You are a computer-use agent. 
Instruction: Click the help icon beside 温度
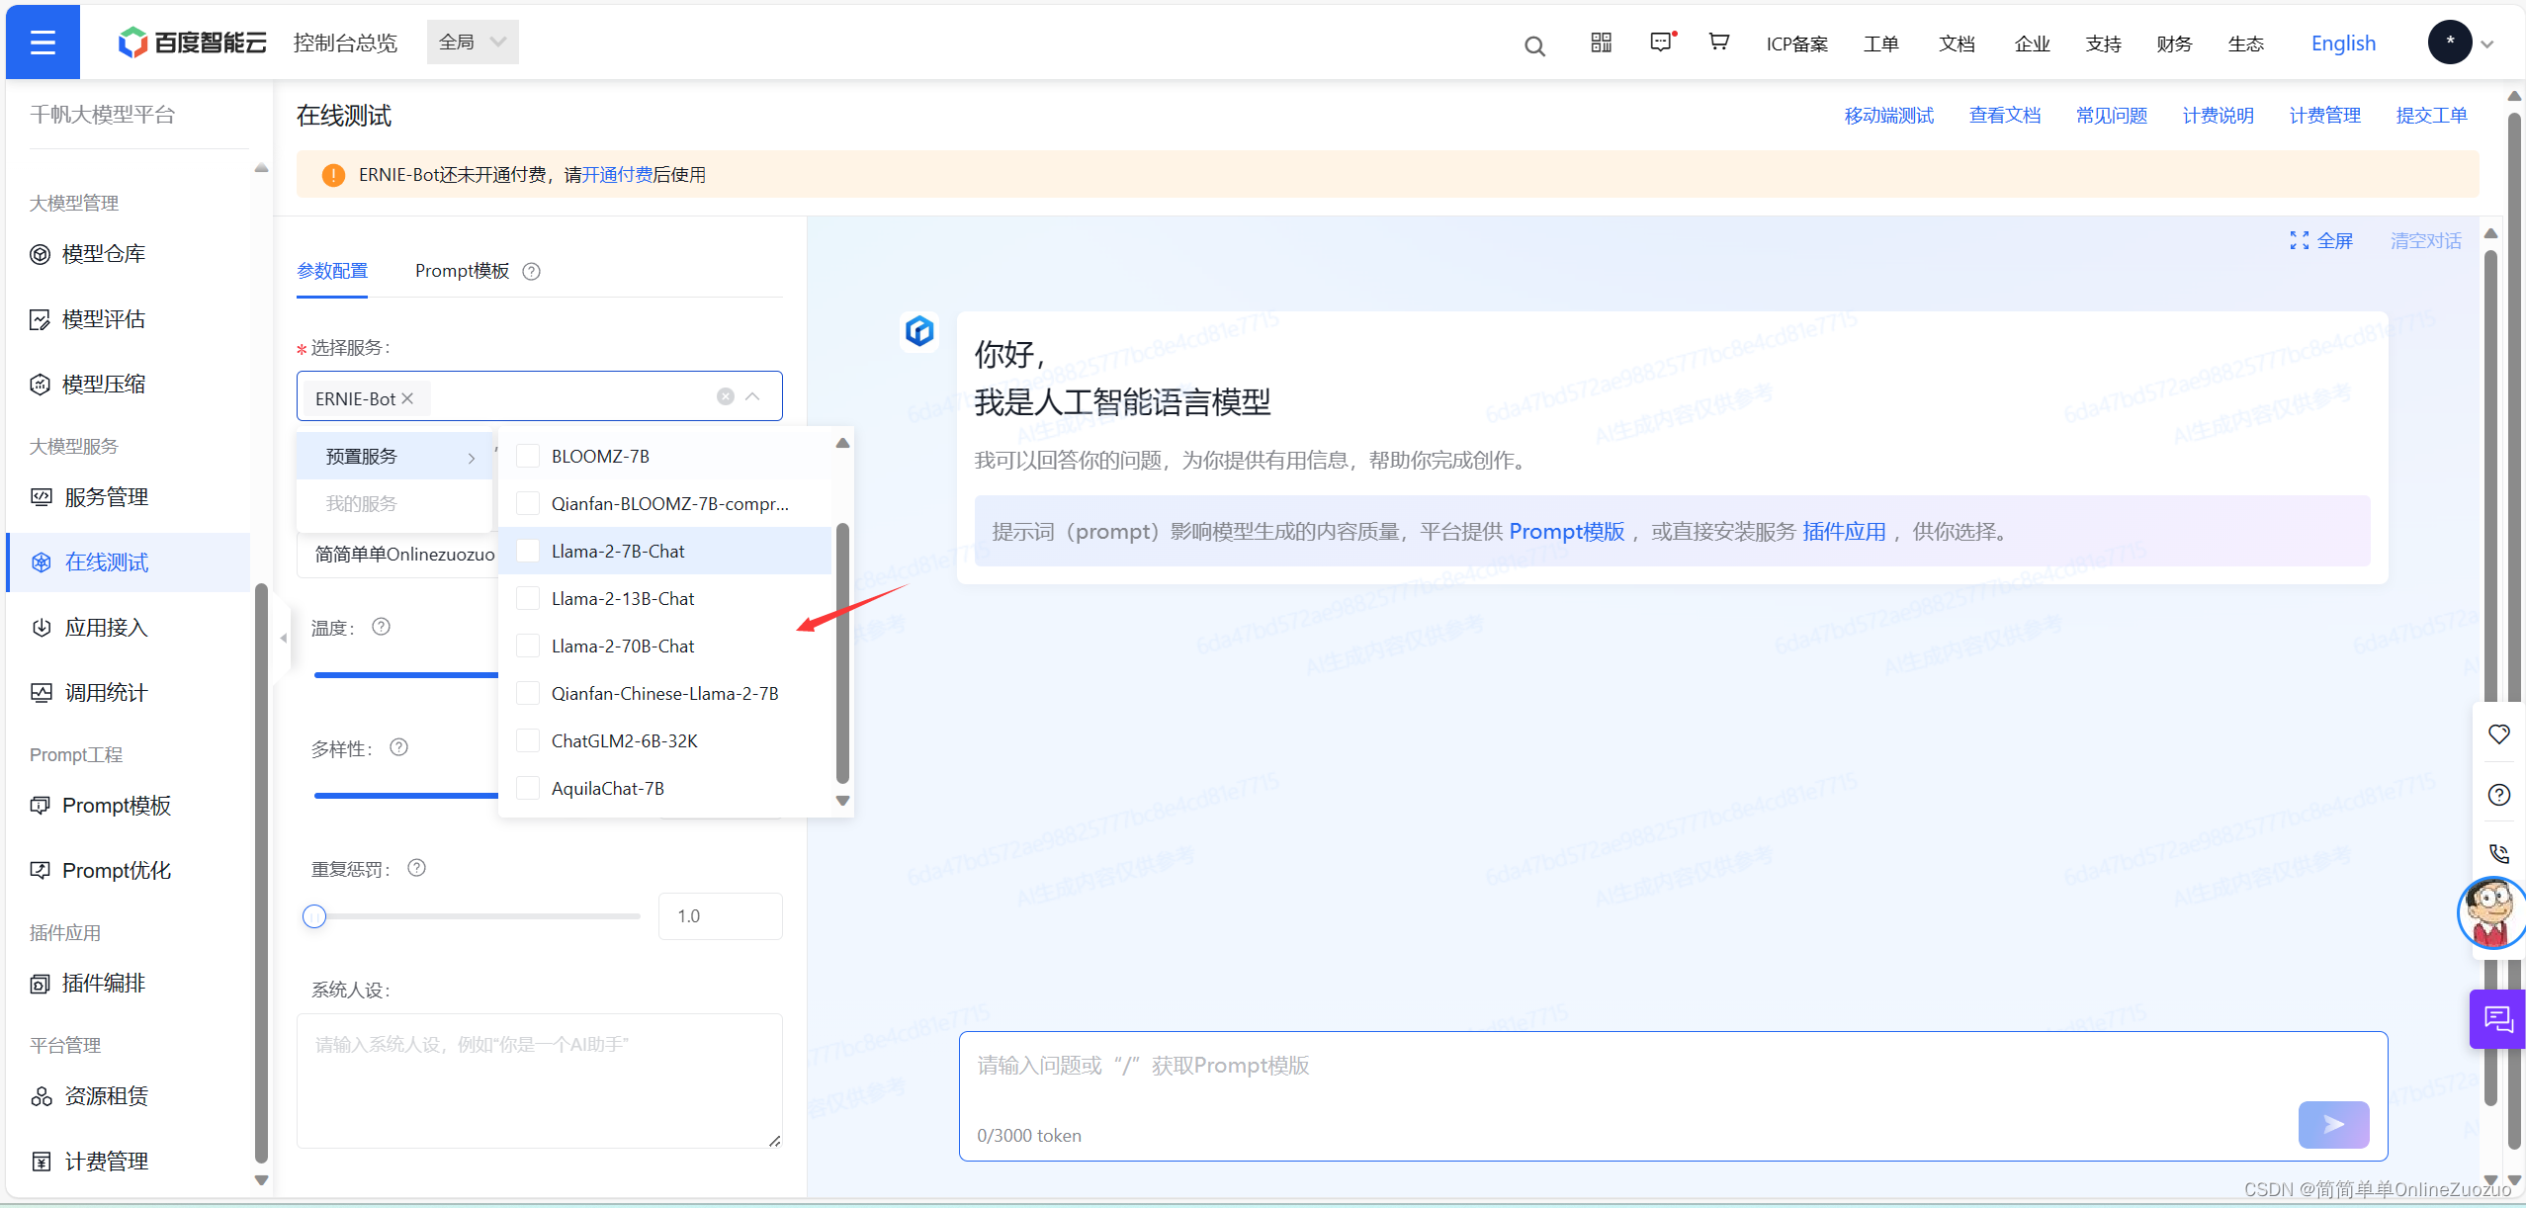(381, 627)
